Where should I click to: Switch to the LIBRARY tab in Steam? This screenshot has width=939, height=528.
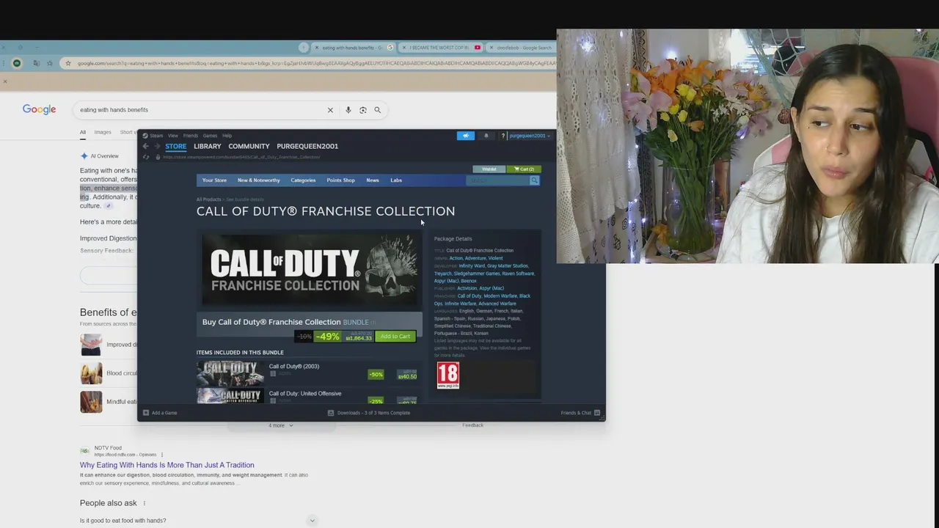(208, 146)
